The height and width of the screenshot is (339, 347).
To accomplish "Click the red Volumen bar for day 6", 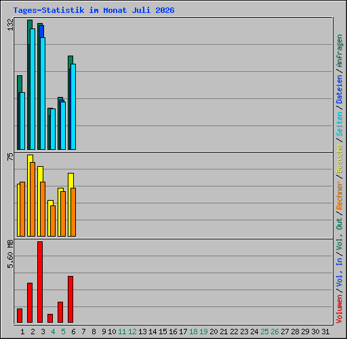I will click(x=70, y=299).
